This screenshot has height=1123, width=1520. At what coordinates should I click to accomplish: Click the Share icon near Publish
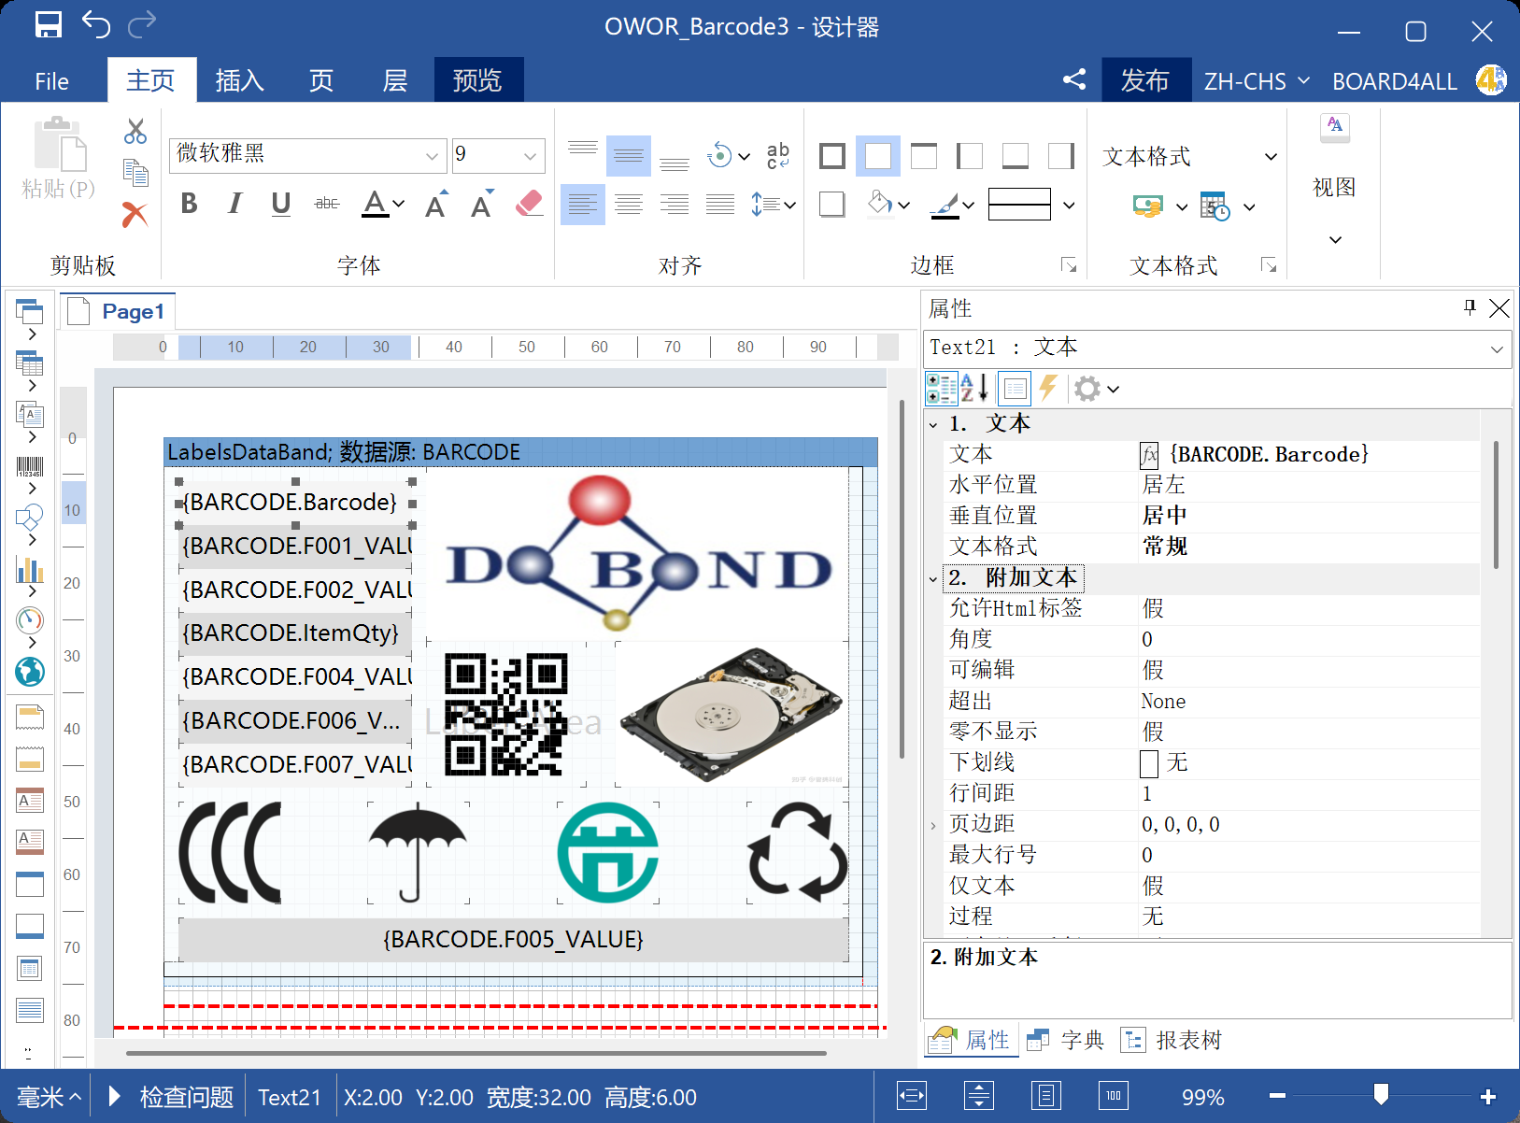click(x=1074, y=80)
